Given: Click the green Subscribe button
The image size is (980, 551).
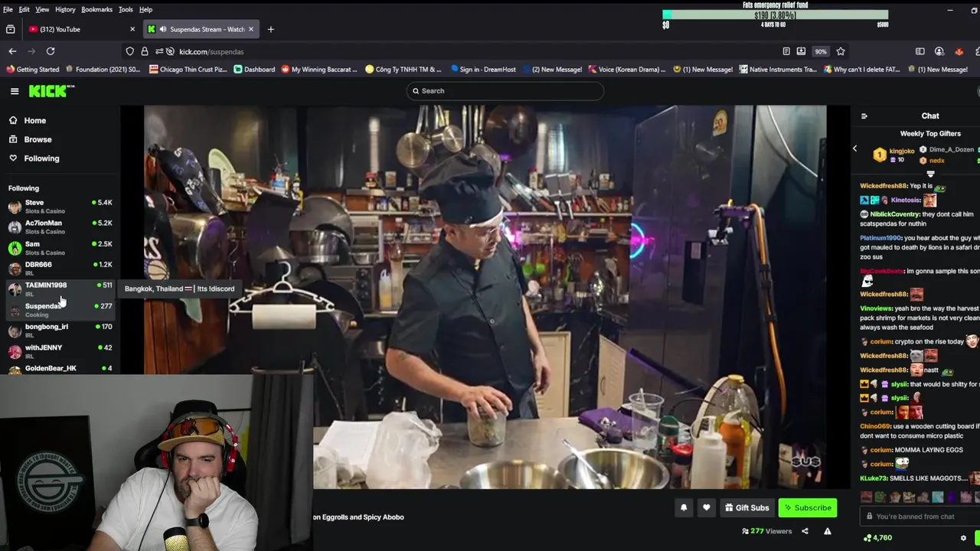Looking at the screenshot, I should (808, 507).
